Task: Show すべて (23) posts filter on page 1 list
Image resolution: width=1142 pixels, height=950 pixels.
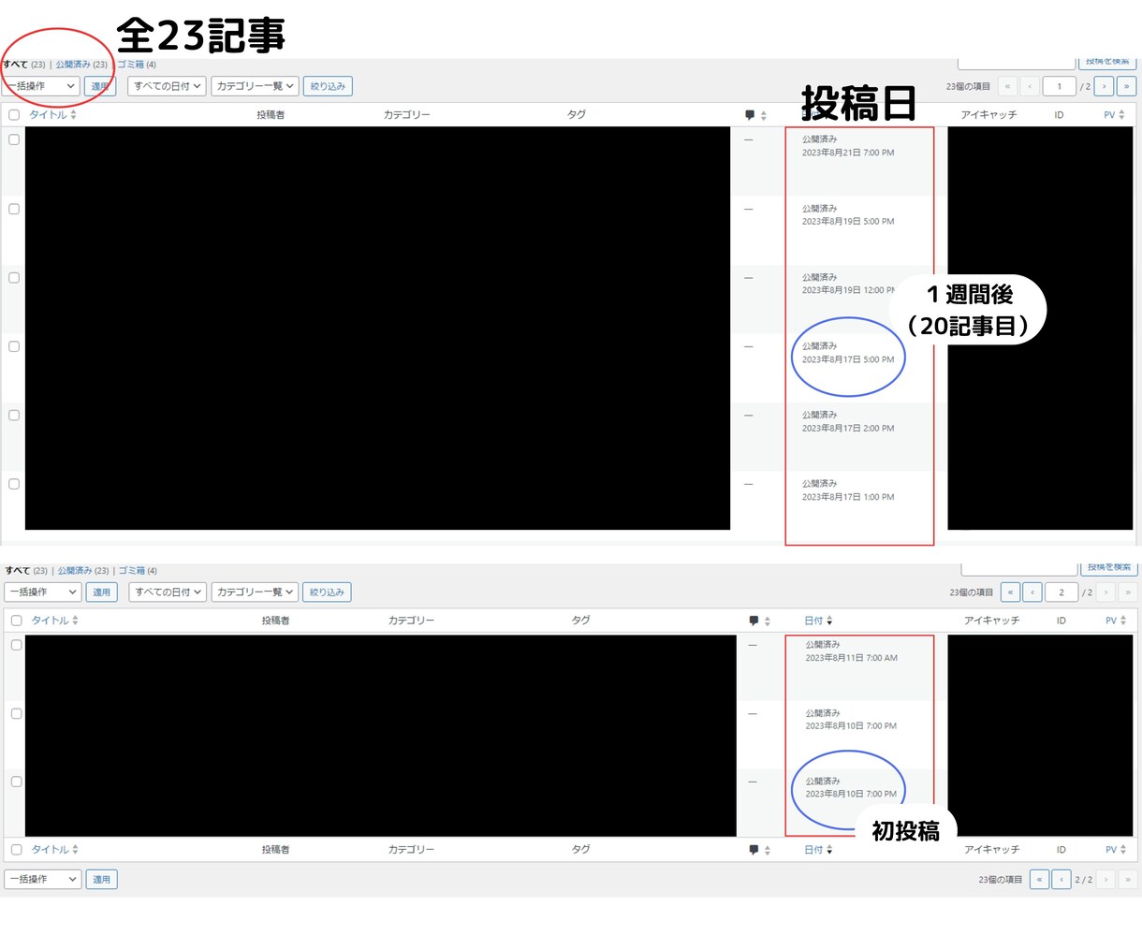Action: point(24,65)
